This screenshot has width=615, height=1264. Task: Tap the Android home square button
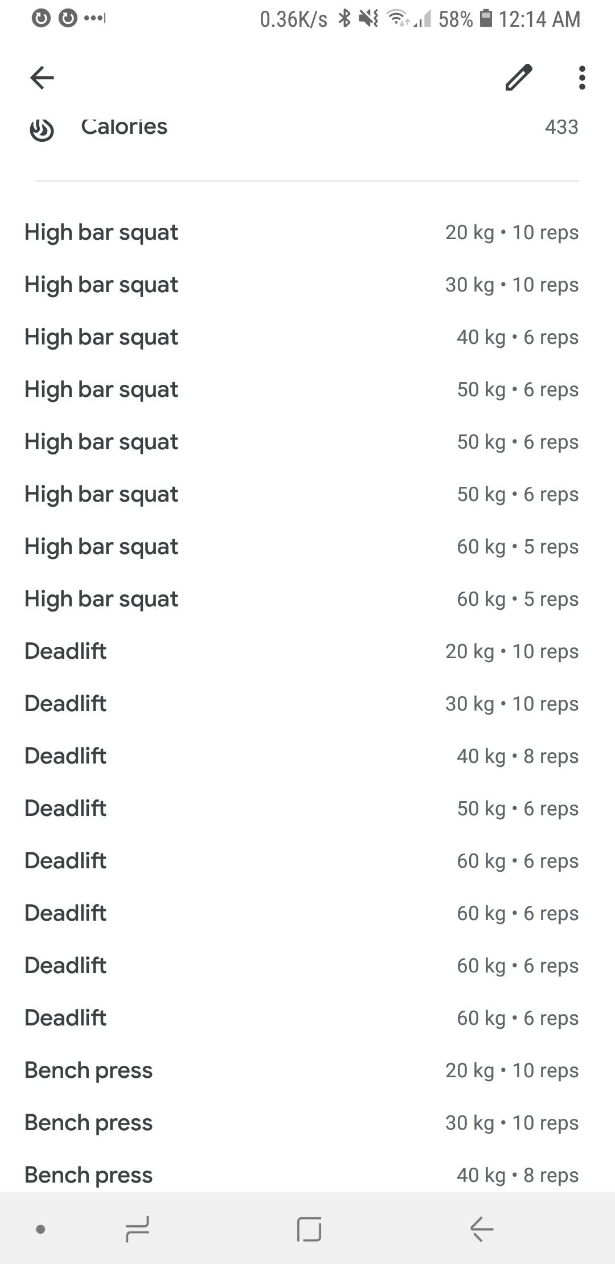[x=309, y=1229]
